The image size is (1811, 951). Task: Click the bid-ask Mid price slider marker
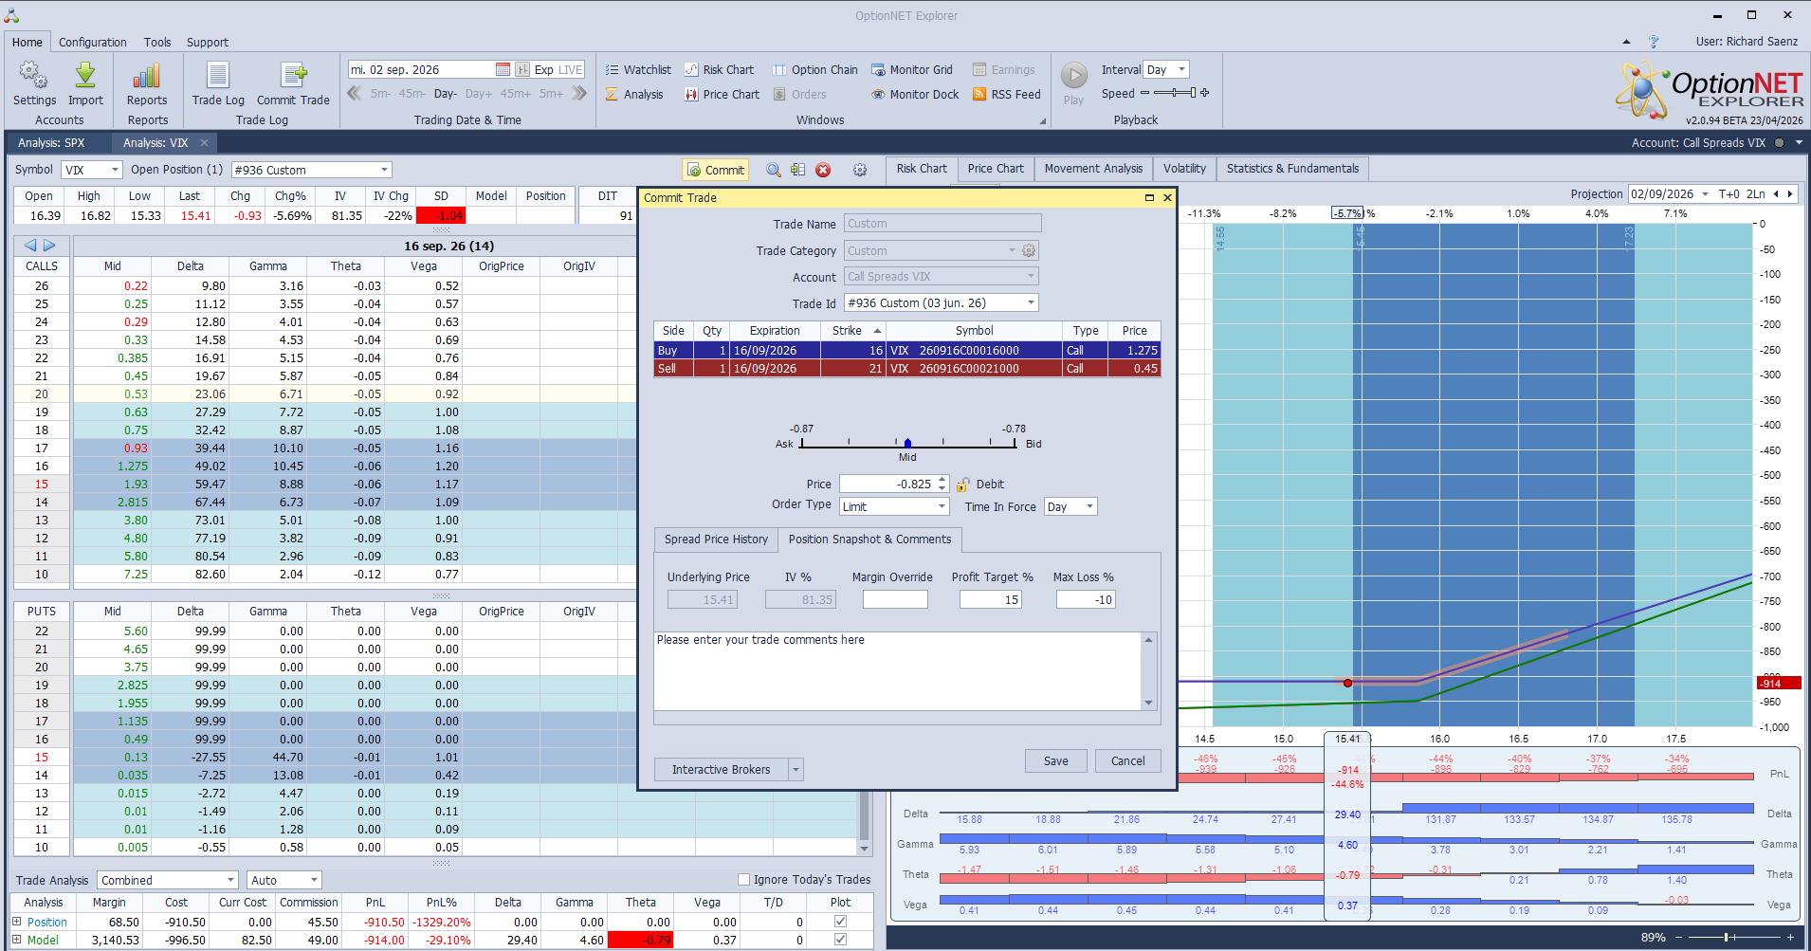point(907,443)
